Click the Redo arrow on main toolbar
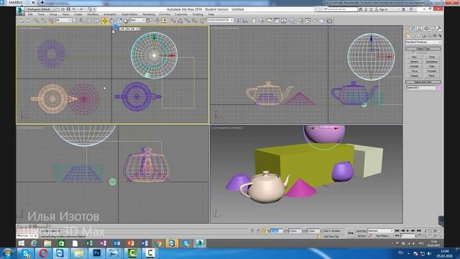The height and width of the screenshot is (259, 460). pyautogui.click(x=28, y=21)
